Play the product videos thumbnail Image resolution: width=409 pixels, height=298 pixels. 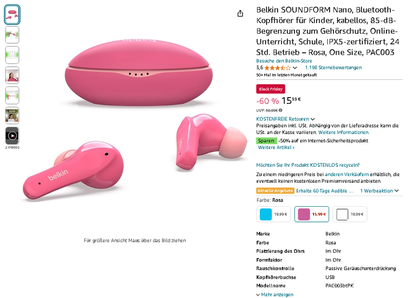(x=12, y=136)
